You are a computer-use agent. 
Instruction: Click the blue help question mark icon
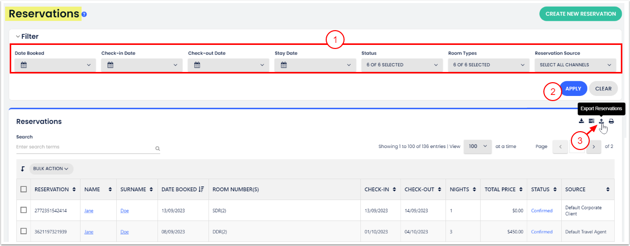pyautogui.click(x=84, y=14)
